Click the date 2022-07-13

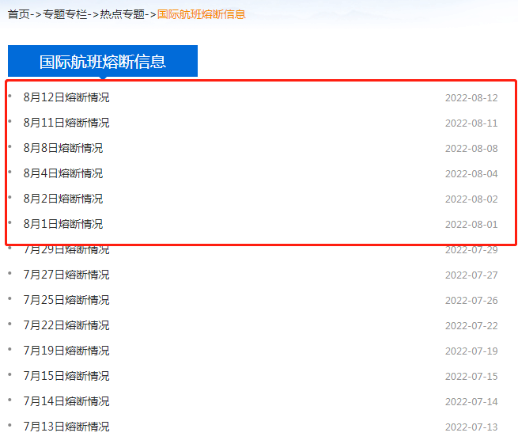[x=471, y=427]
